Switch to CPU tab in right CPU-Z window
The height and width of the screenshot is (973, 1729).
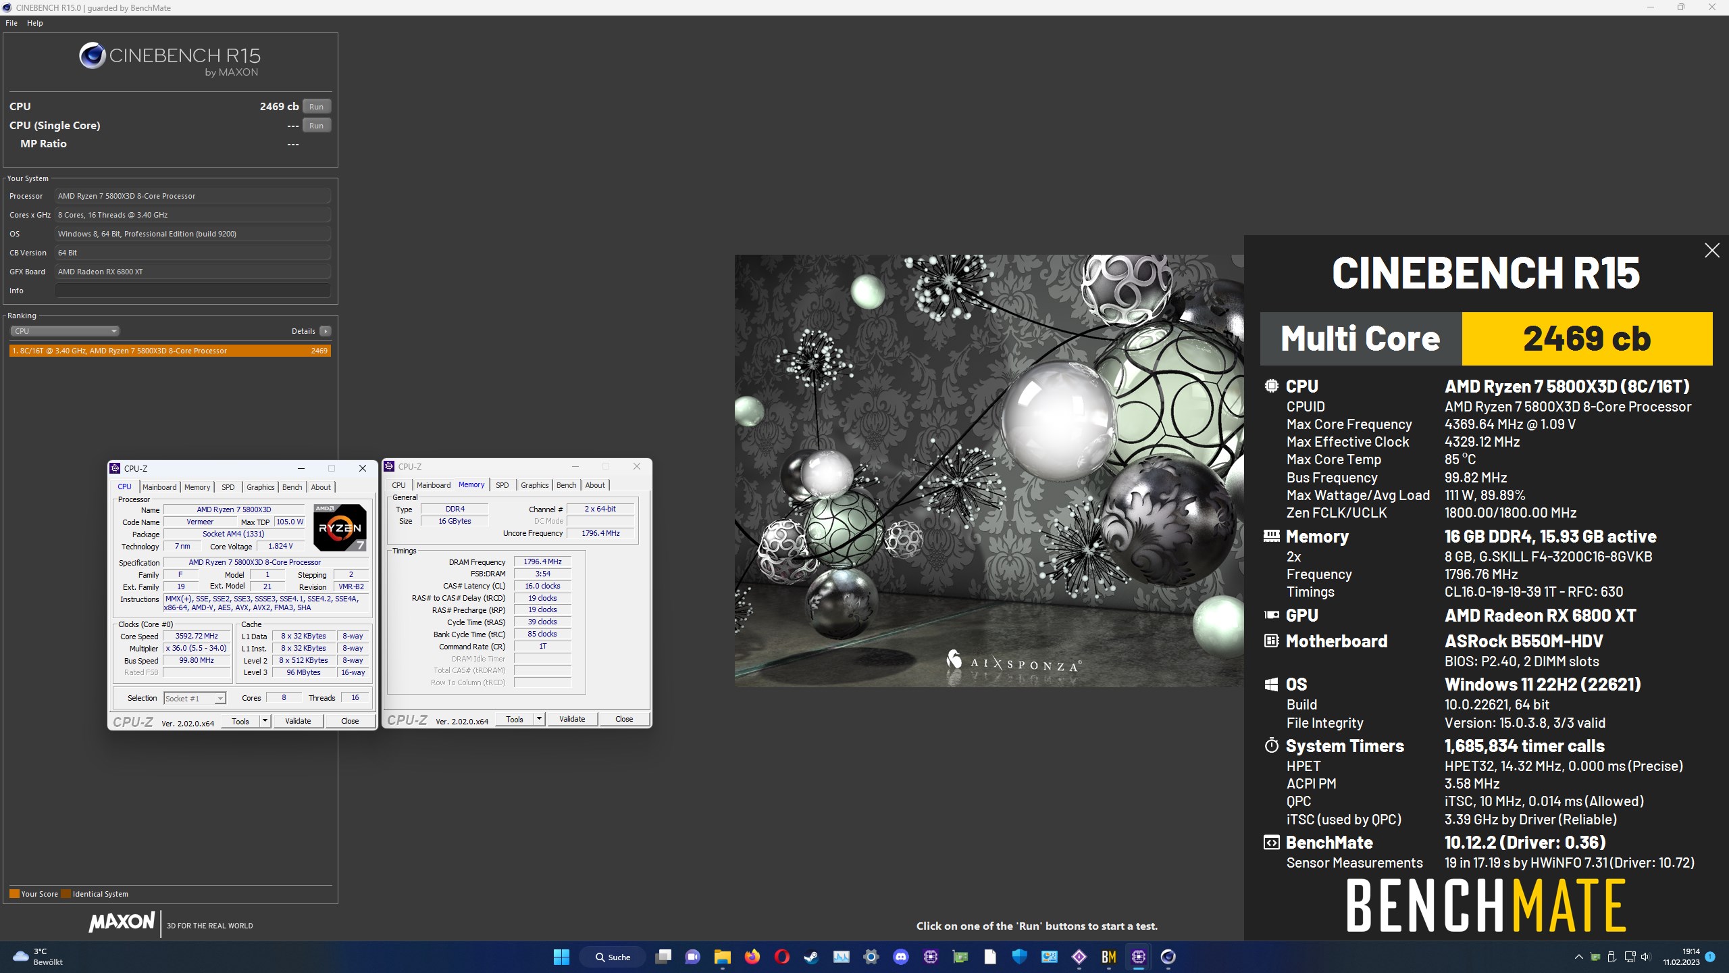(x=399, y=485)
